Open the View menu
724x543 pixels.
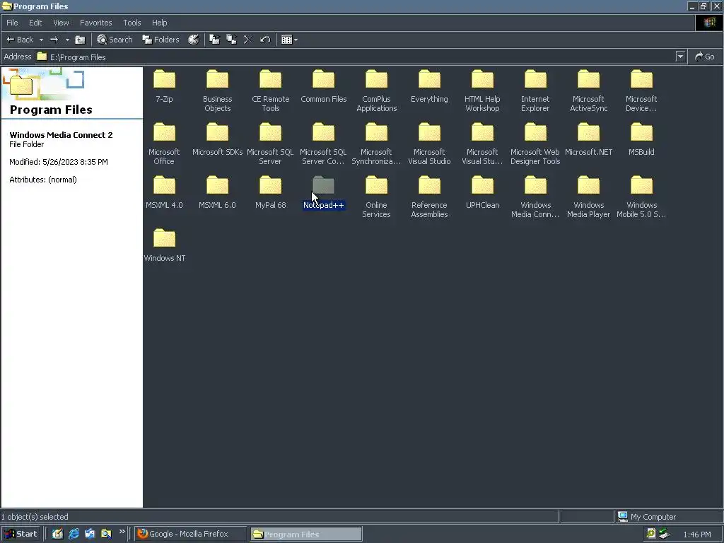61,23
